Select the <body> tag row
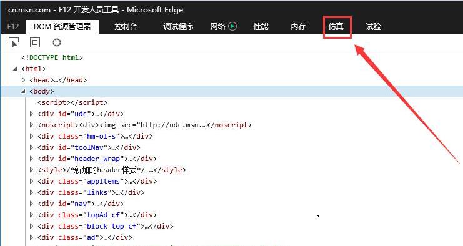463x246 pixels. tap(231, 91)
